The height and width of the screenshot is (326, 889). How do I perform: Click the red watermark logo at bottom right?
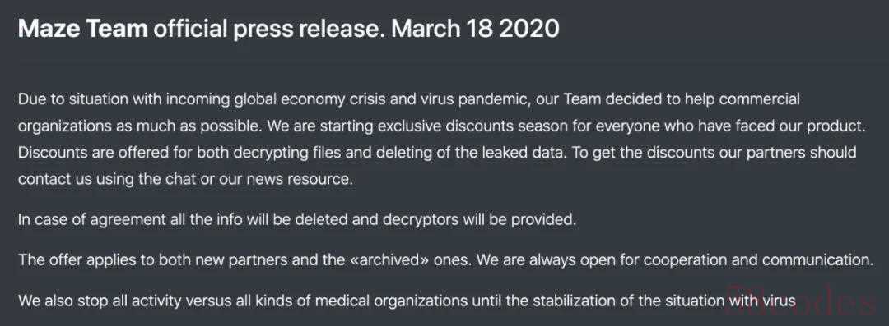pos(801,300)
